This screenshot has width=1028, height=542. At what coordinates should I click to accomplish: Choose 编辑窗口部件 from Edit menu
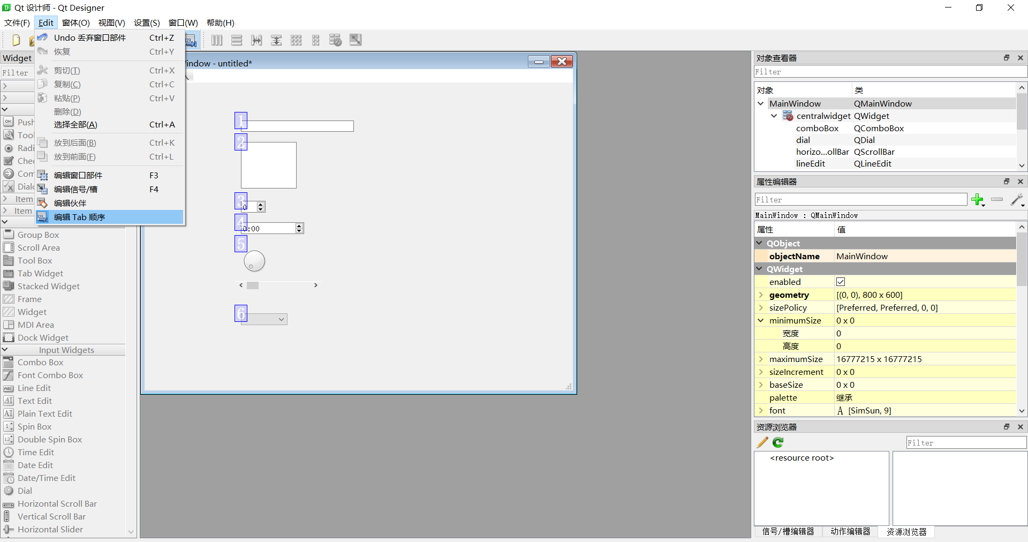point(110,175)
